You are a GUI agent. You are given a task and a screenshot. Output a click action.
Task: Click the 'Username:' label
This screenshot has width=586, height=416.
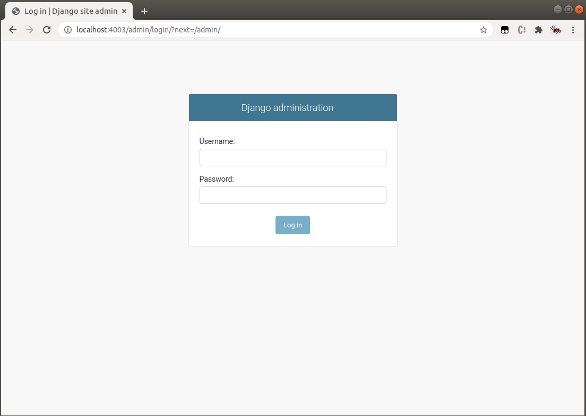[x=217, y=141]
